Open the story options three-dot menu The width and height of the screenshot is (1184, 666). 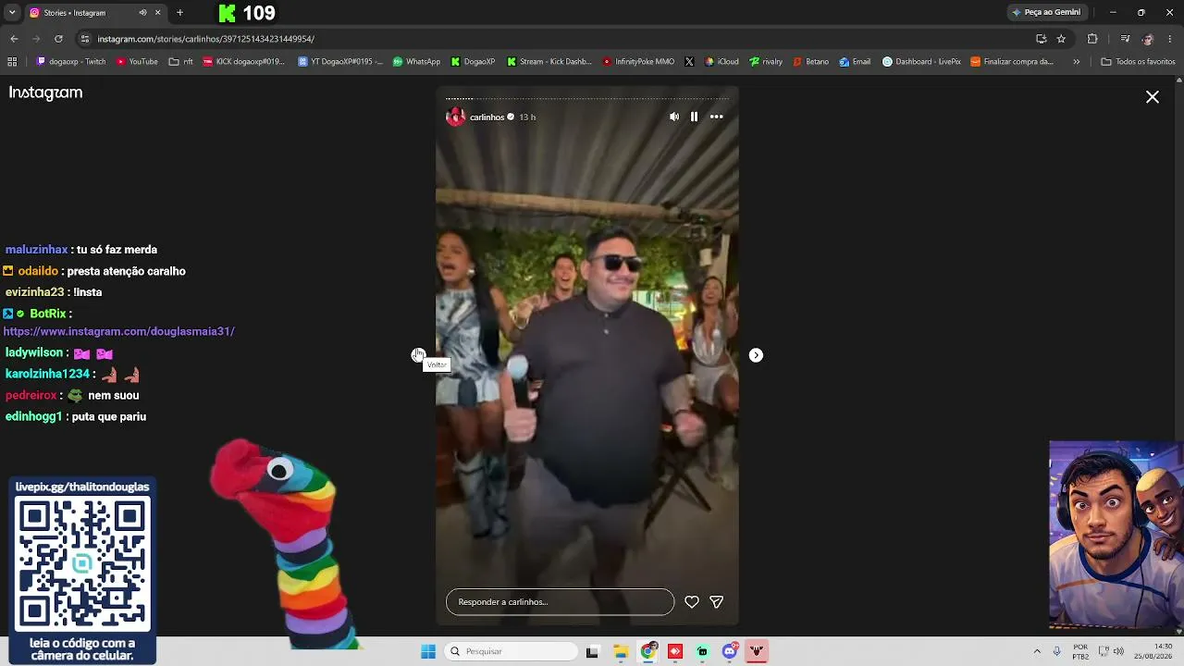click(716, 117)
